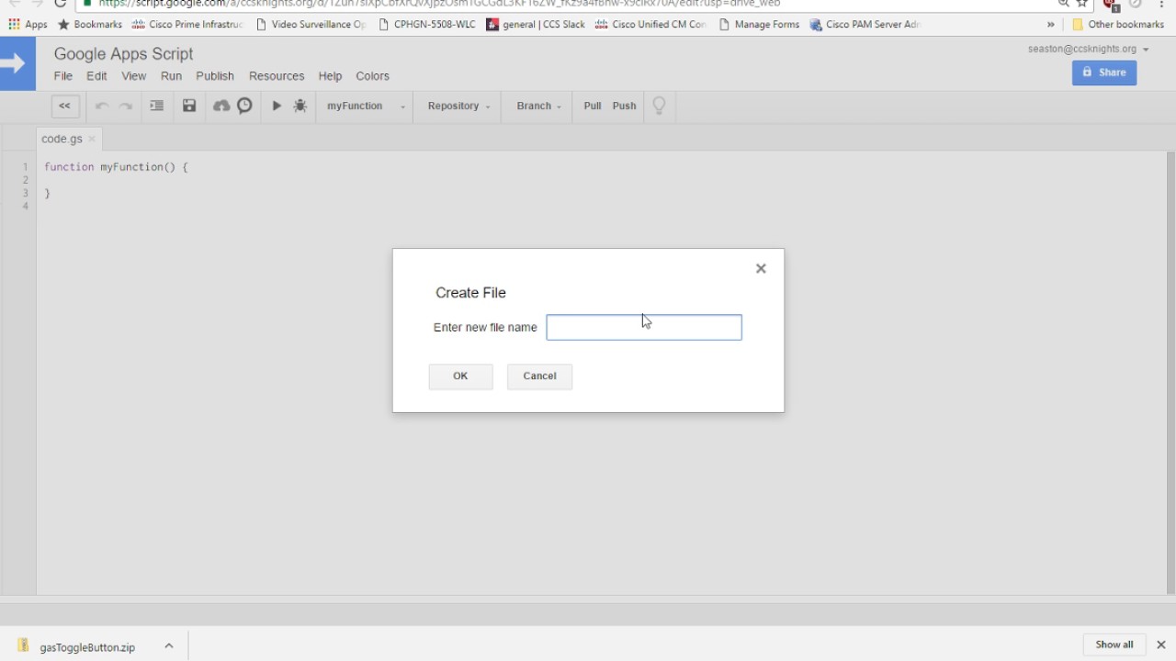Open the general CCS Slack bookmark
This screenshot has height=661, width=1176.
point(536,25)
